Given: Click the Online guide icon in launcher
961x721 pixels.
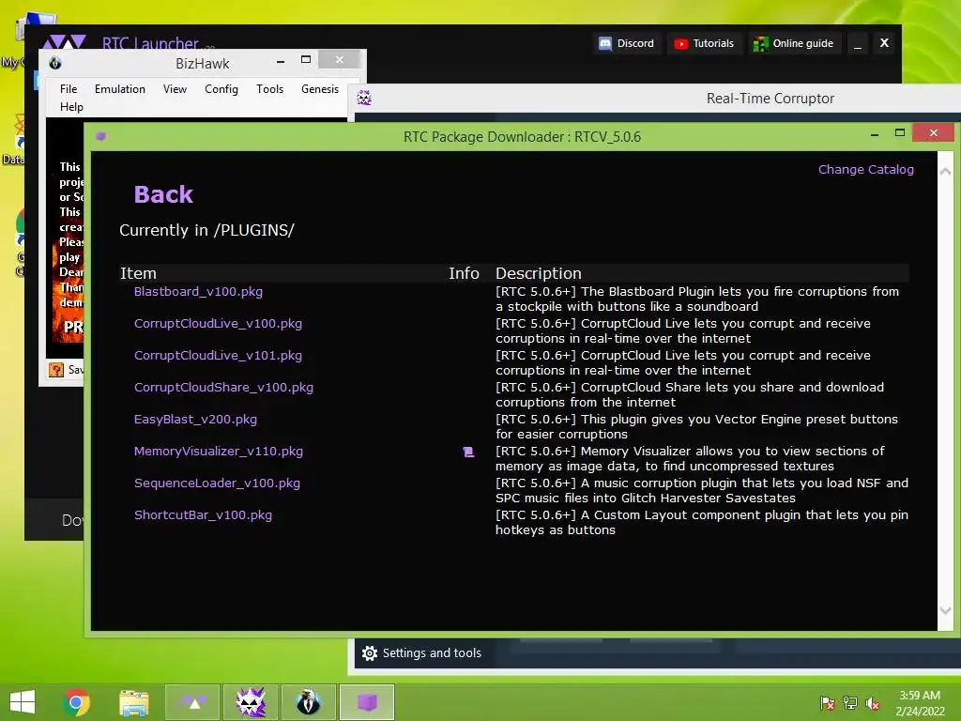Looking at the screenshot, I should (x=760, y=43).
